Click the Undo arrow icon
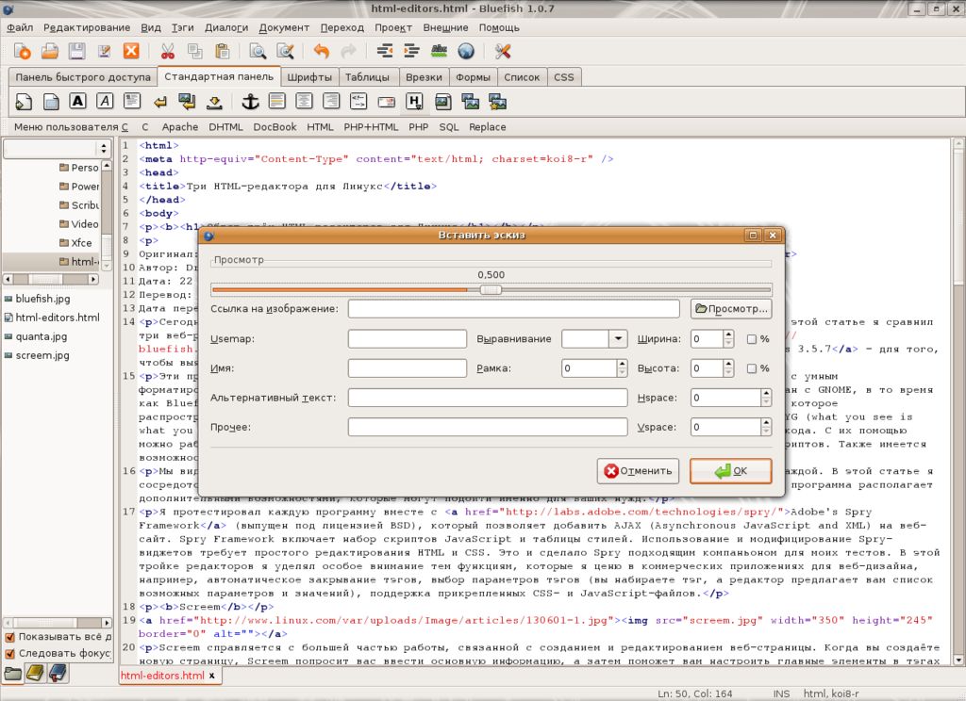This screenshot has width=966, height=701. [321, 51]
